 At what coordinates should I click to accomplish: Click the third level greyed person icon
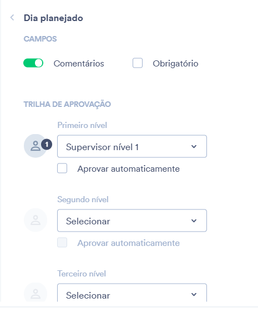pyautogui.click(x=36, y=294)
